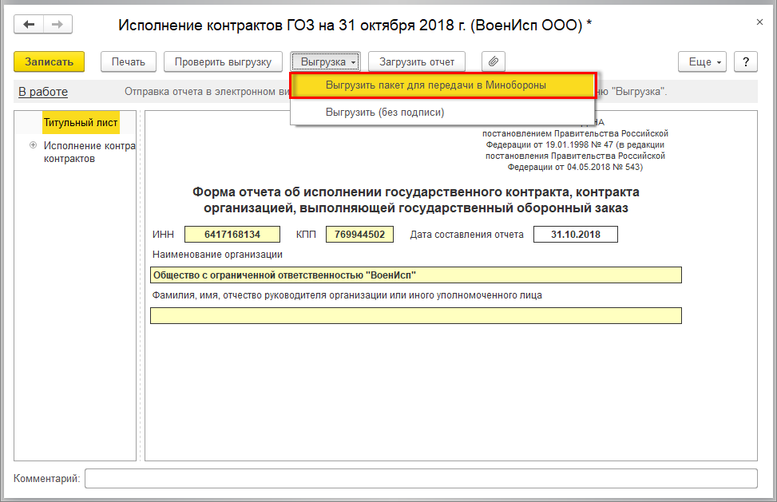
Task: Click the ИНН field 6417168134
Action: click(232, 234)
